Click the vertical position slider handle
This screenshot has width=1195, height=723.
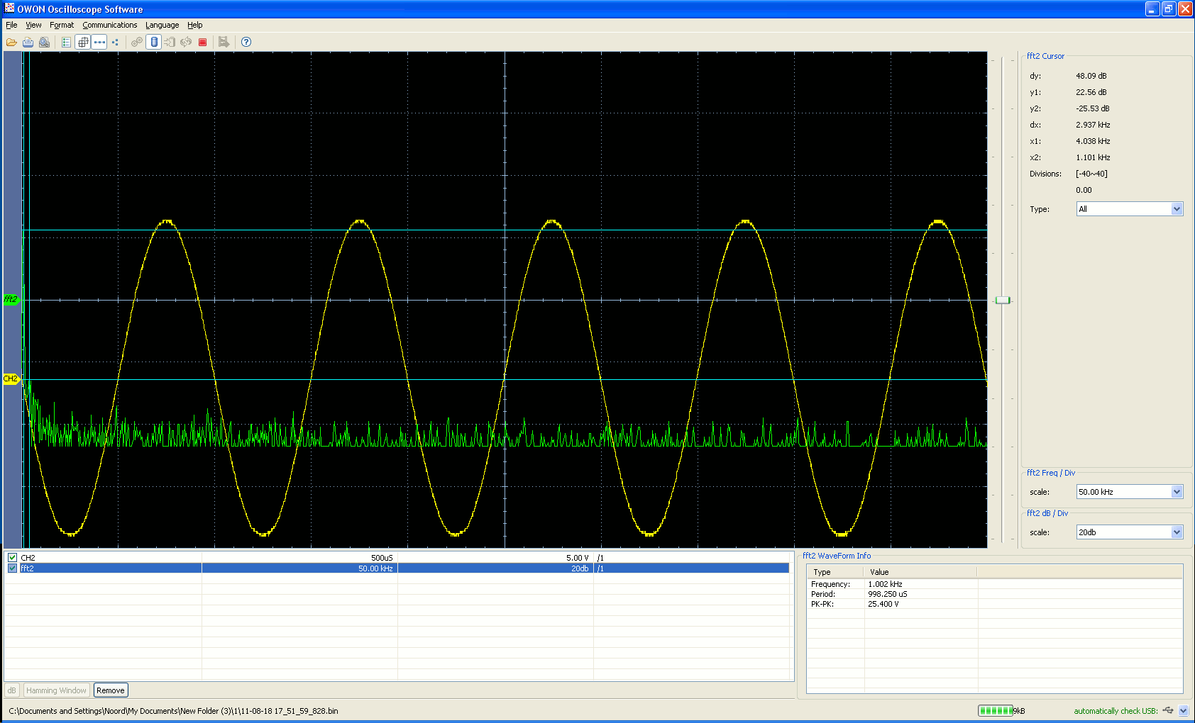pyautogui.click(x=1003, y=301)
